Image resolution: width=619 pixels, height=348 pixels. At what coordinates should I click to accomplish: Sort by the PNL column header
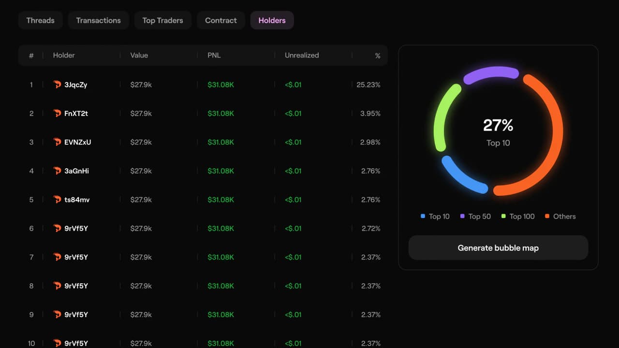(x=214, y=56)
